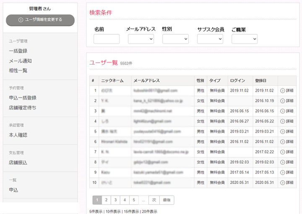Go to メール通知 in sidebar
The image size is (302, 214).
pos(20,61)
